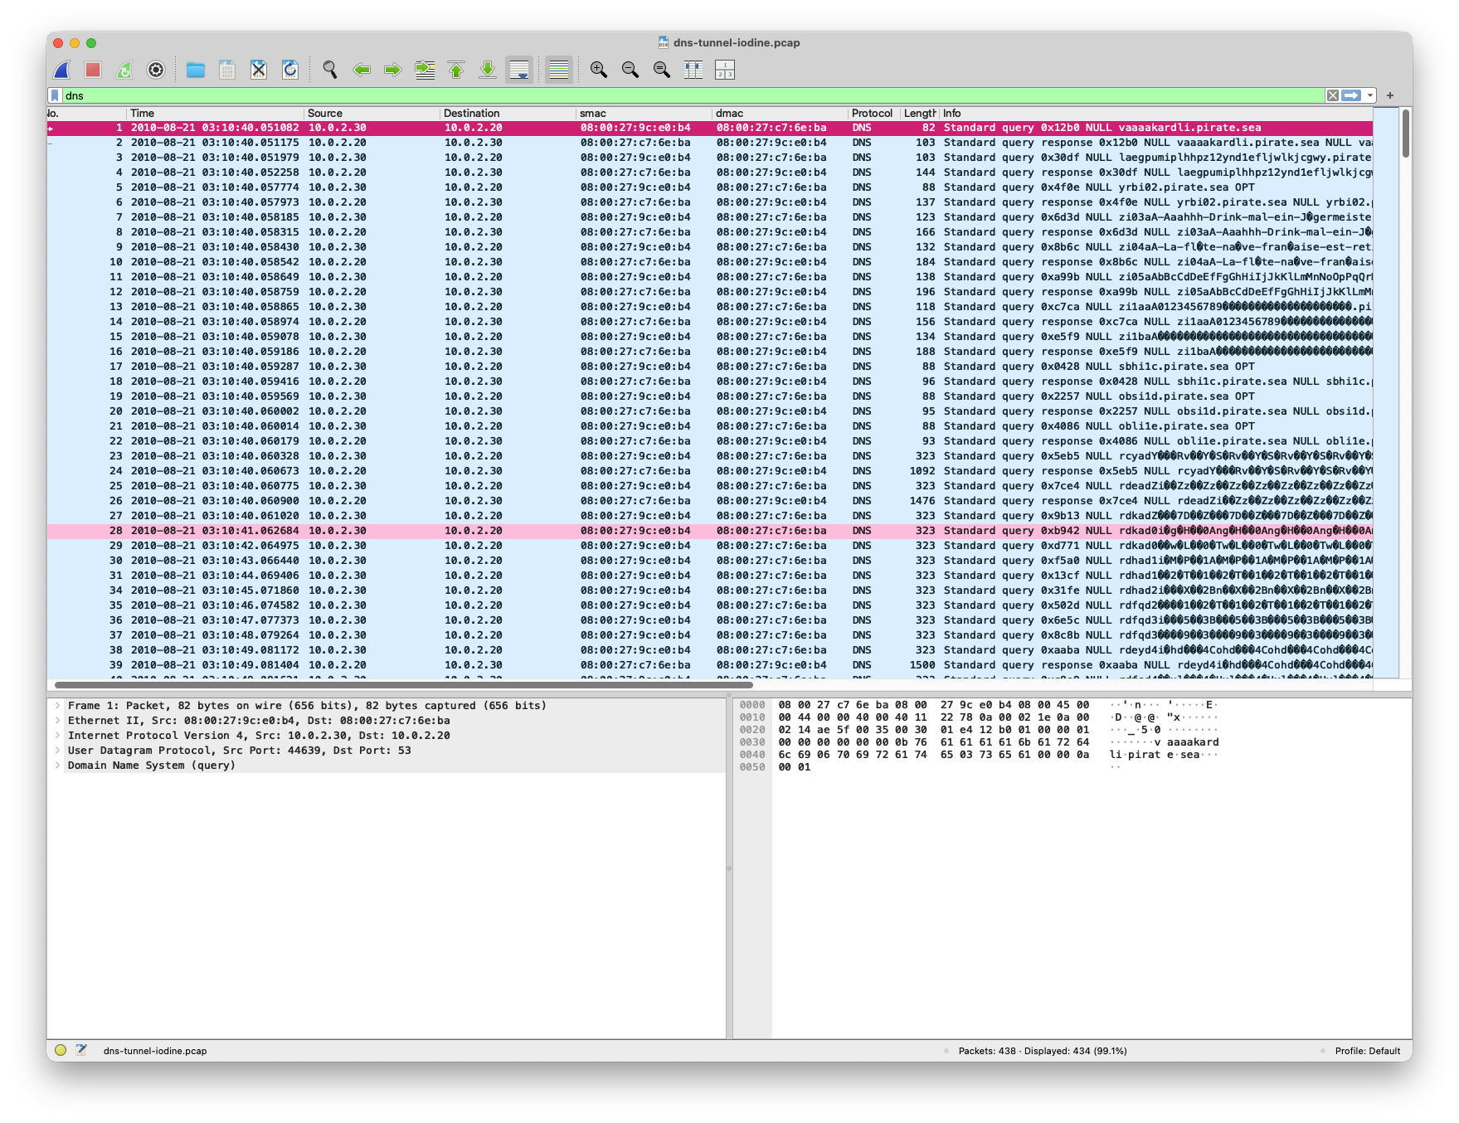The image size is (1459, 1123).
Task: Restart current capture with green fin icon
Action: click(x=124, y=70)
